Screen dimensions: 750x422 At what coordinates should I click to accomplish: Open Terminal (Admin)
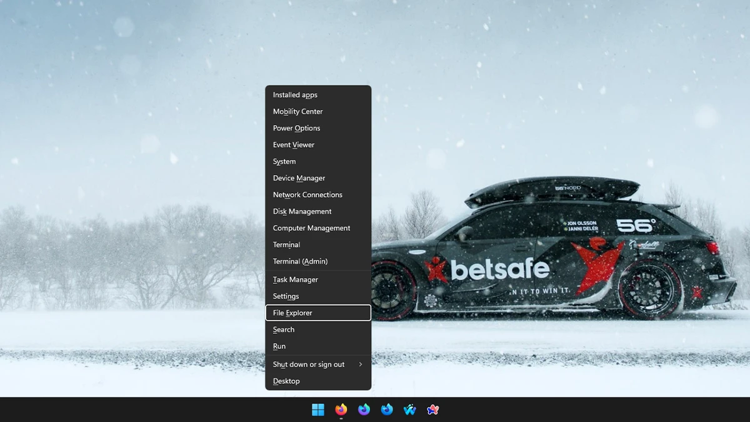coord(318,261)
